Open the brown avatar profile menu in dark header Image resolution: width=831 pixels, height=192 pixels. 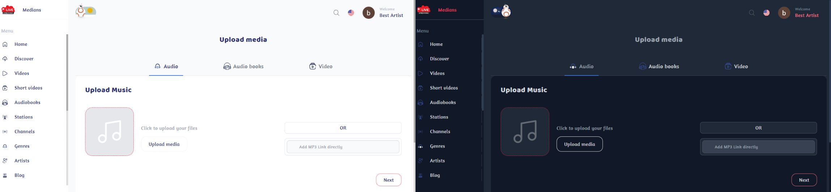pos(784,13)
